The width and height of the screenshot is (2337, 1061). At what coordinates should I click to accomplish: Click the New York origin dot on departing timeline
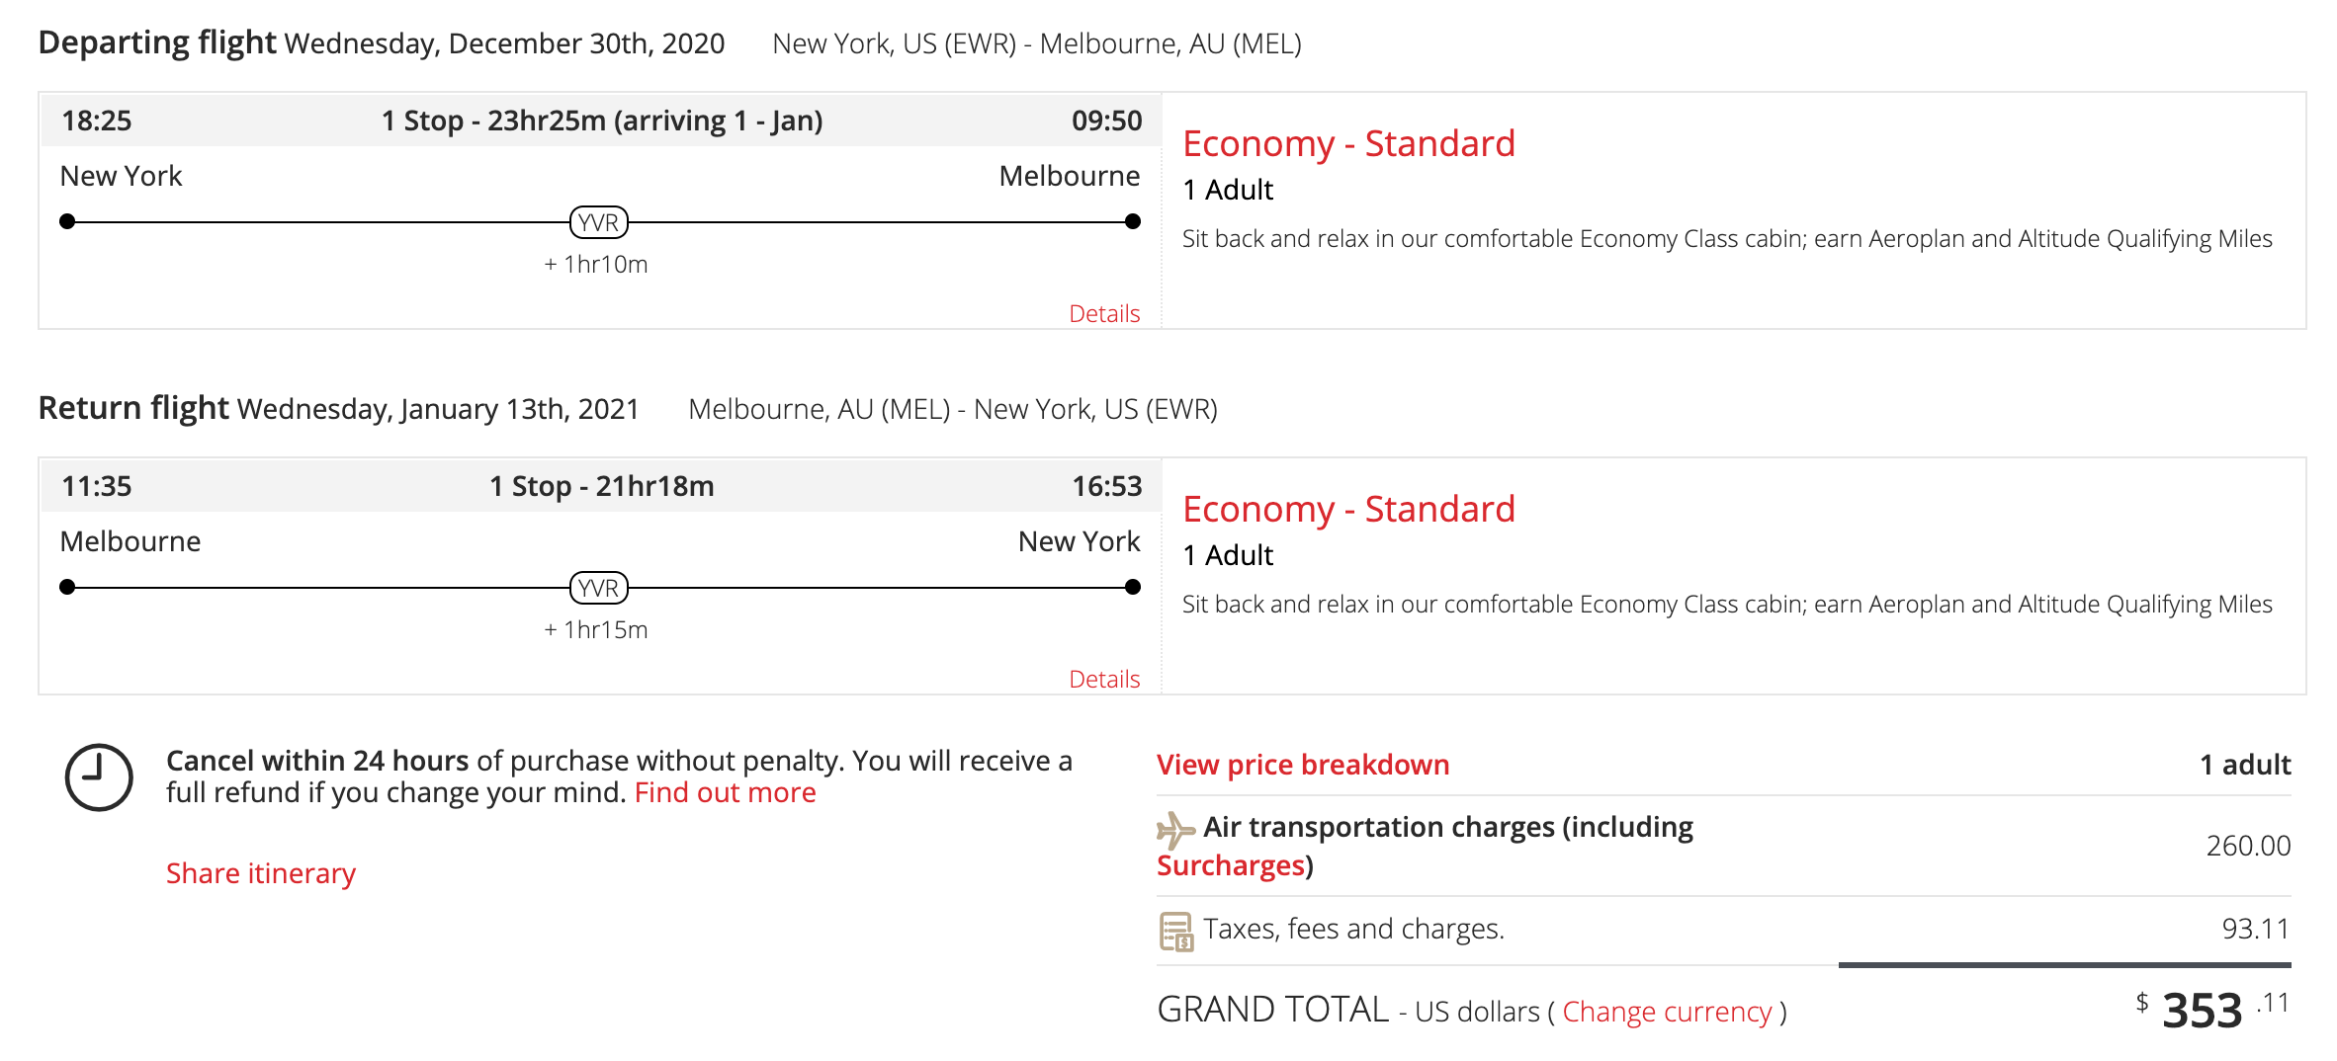tap(67, 221)
